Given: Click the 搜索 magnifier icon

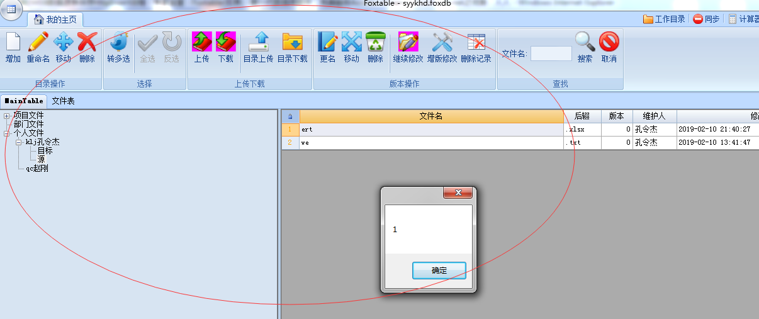Looking at the screenshot, I should point(585,42).
